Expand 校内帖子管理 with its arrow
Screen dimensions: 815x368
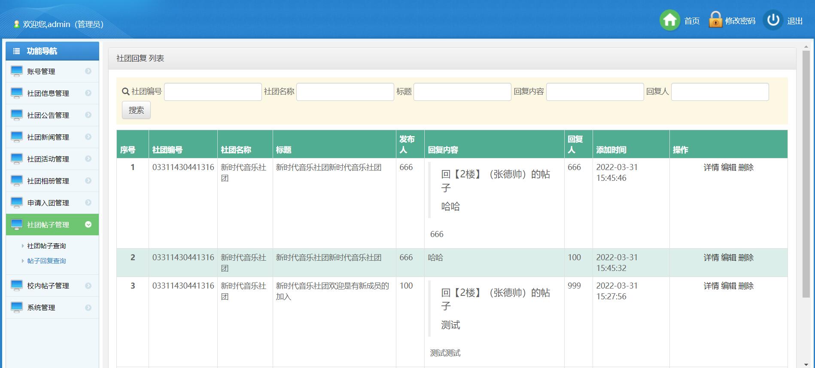88,286
